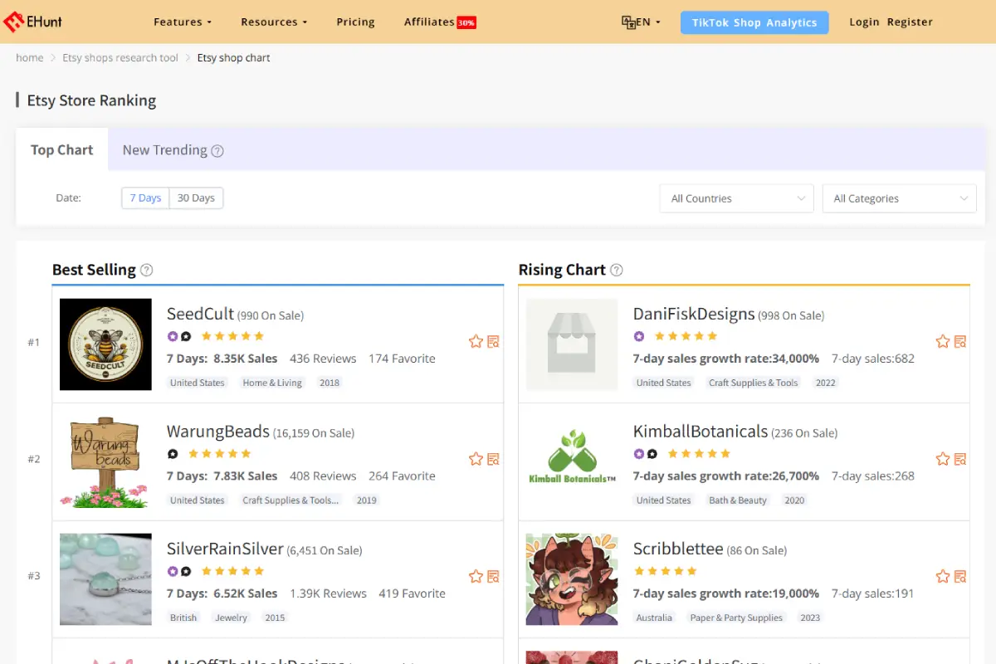Open the Rising Chart help icon
This screenshot has height=664, width=996.
(x=616, y=269)
